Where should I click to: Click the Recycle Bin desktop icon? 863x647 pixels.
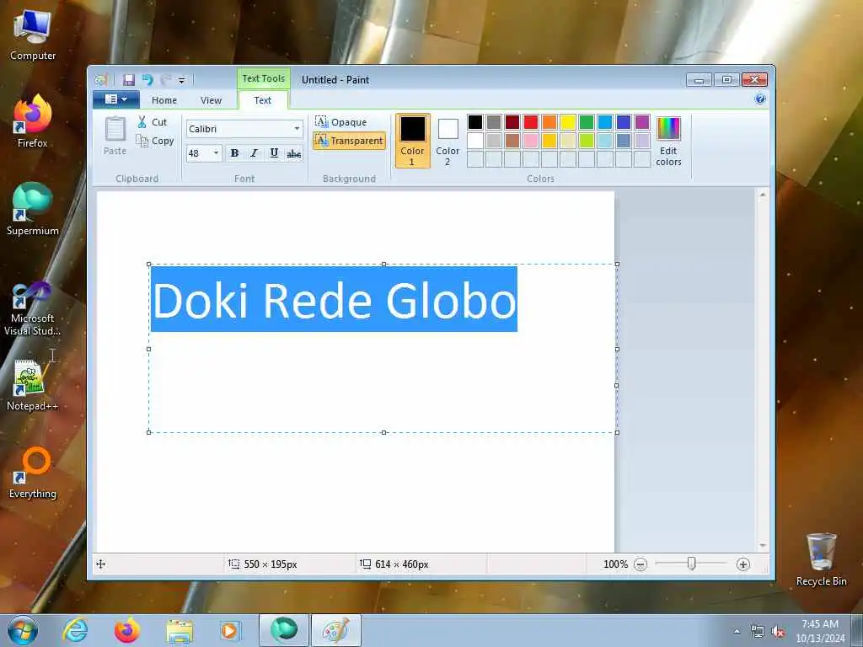pos(821,560)
